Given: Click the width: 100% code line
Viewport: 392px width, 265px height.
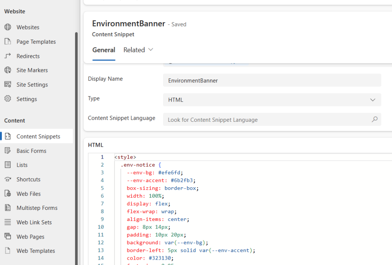Looking at the screenshot, I should 145,196.
